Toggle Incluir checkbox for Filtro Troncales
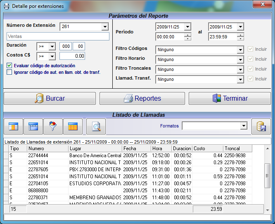This screenshot has height=224, width=275. (251, 69)
